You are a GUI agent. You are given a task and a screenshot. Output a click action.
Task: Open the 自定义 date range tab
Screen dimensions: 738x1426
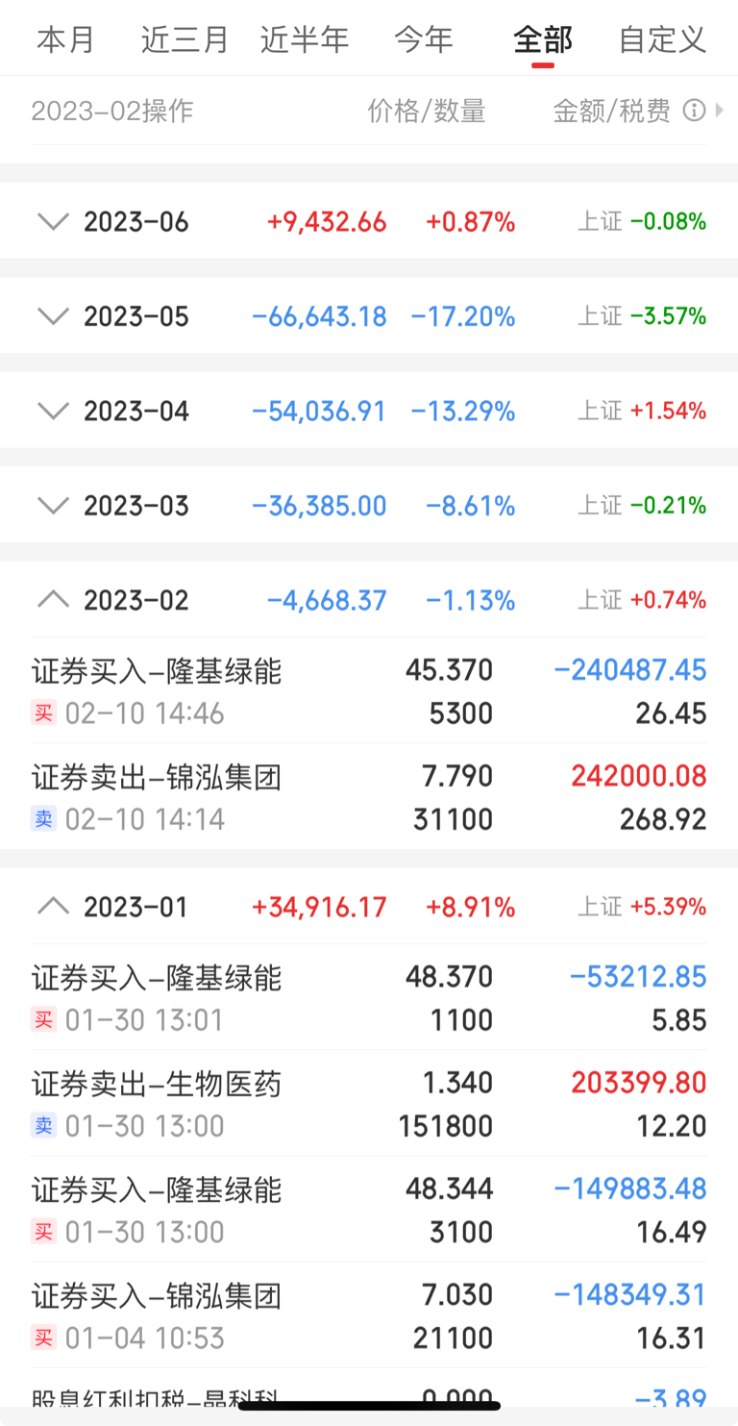coord(663,39)
